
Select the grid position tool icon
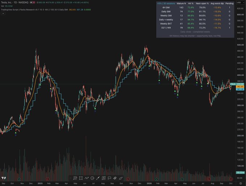pyautogui.click(x=103, y=178)
